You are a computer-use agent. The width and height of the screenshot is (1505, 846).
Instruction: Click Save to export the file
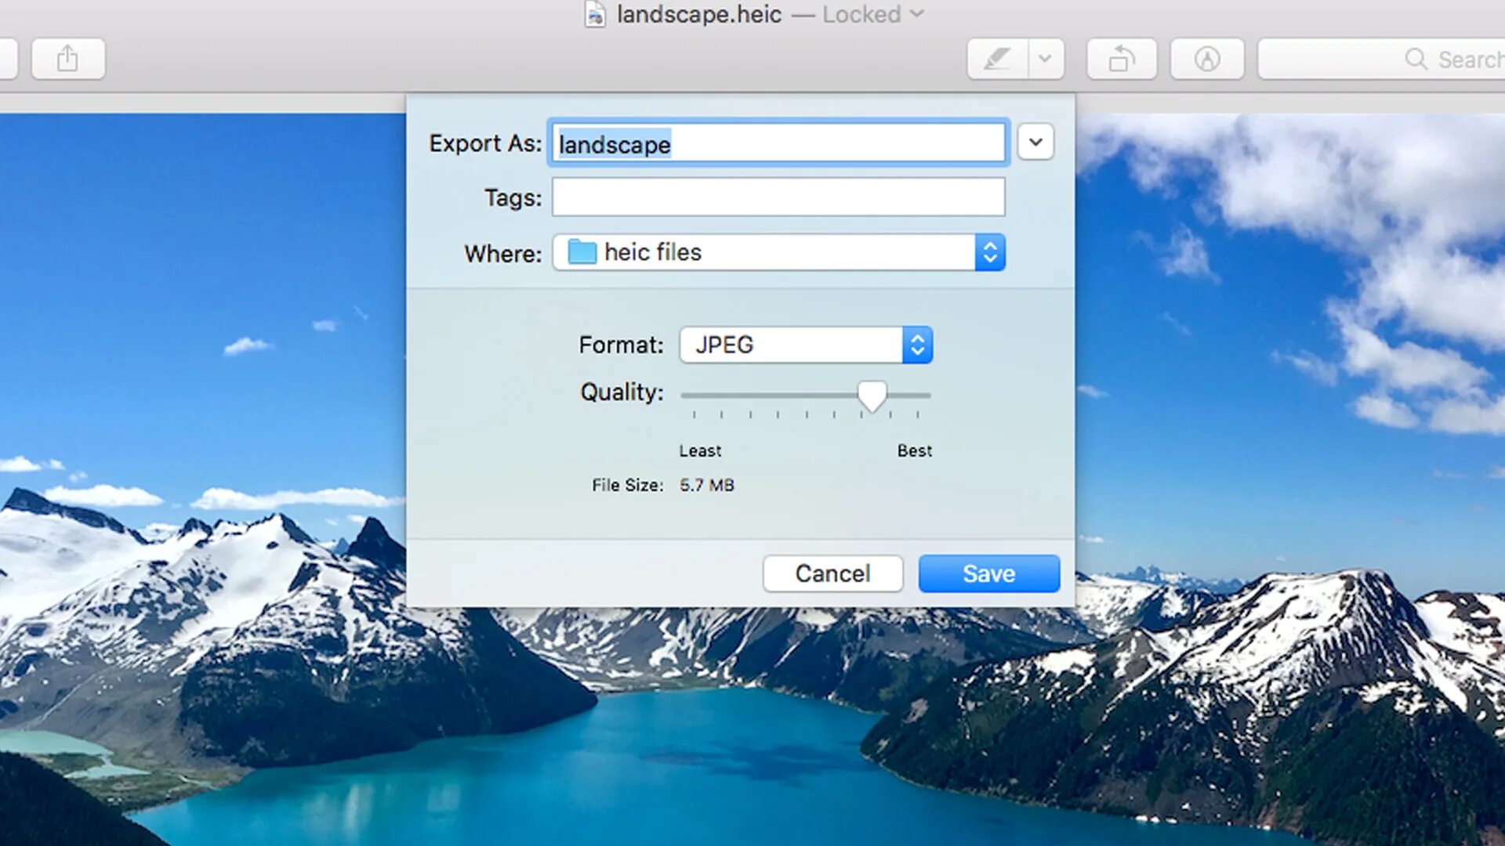988,573
